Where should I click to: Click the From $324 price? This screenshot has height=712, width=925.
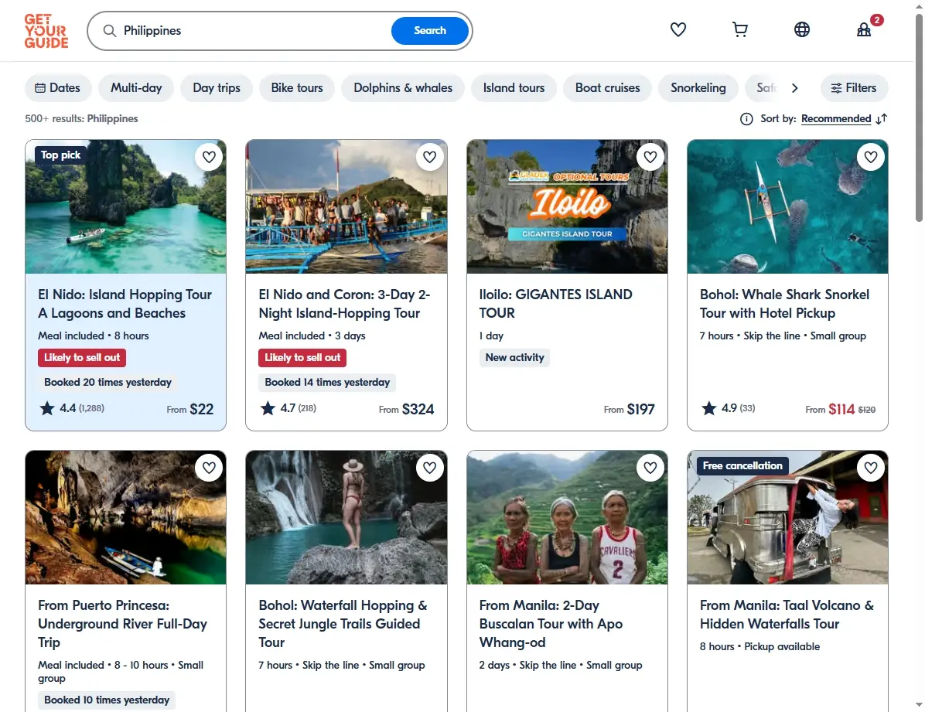(407, 410)
